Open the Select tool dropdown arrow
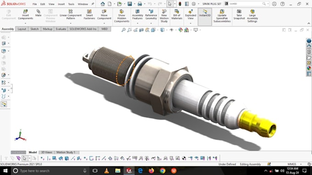Screen dimensions: 312x175 175,4
